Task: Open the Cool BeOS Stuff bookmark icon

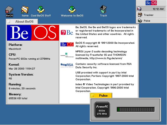Action: click(41, 10)
